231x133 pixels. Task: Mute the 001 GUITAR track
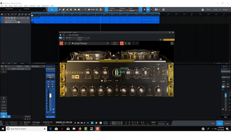[x=6, y=18]
